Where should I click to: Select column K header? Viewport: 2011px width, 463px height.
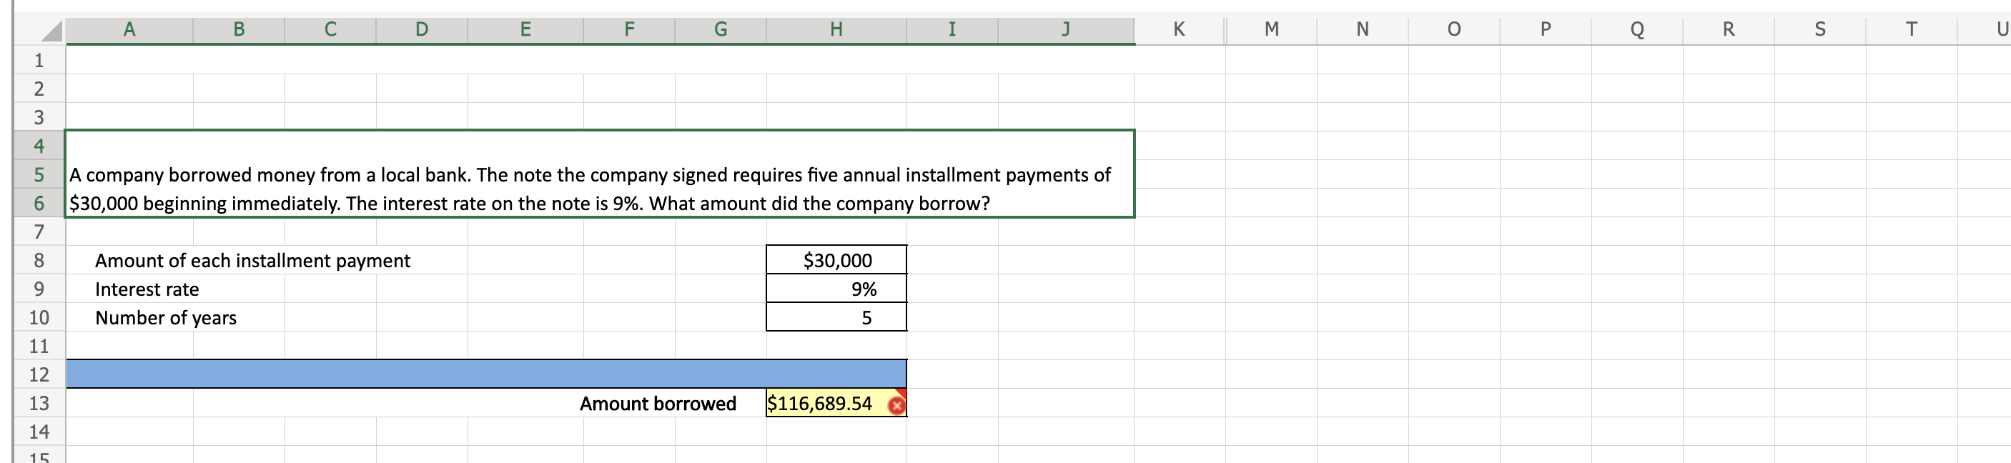coord(1179,30)
